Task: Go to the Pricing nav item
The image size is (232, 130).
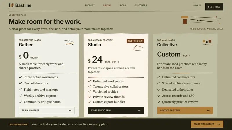Action: click(x=107, y=5)
